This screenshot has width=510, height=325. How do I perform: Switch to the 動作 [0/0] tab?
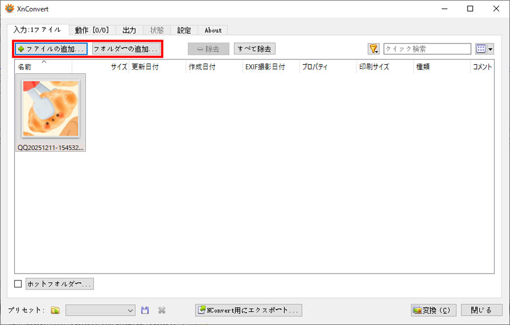(92, 30)
